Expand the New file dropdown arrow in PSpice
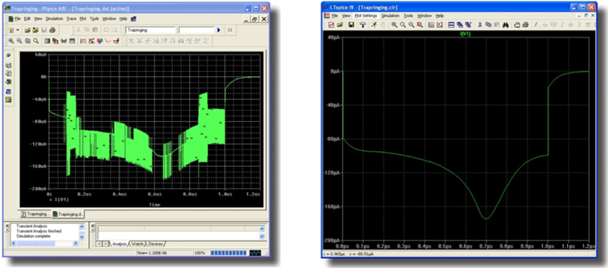Viewport: 608px width, 268px height. click(18, 30)
